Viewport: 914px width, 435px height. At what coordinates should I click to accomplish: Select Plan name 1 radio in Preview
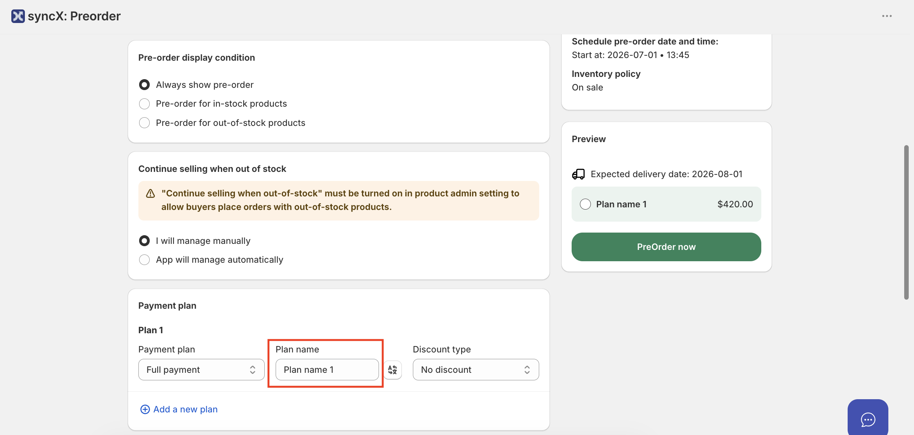[585, 204]
